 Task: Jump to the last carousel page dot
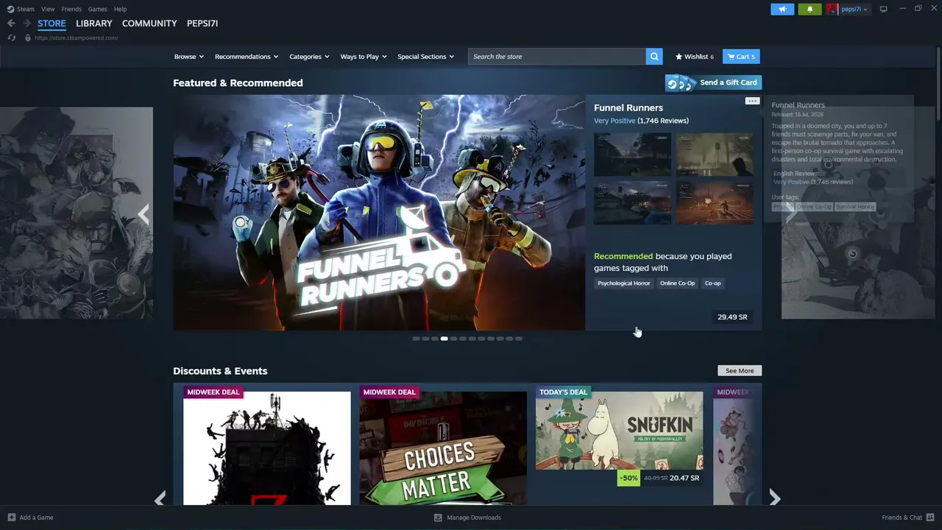[519, 339]
